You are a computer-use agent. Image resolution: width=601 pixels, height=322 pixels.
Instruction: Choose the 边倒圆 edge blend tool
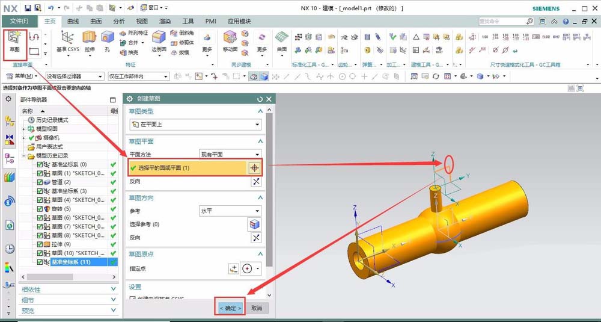coord(159,42)
